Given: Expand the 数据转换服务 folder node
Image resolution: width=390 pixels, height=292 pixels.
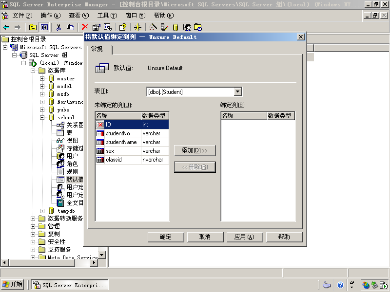Looking at the screenshot, I should pos(33,219).
